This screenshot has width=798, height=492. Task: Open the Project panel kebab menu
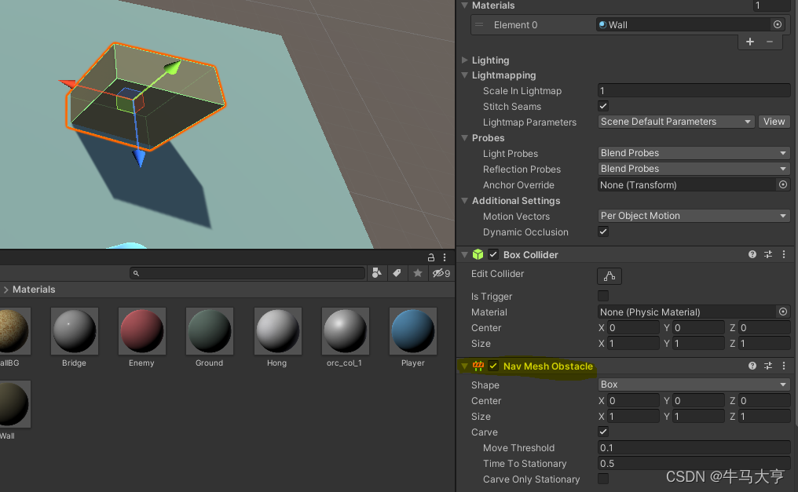point(445,257)
